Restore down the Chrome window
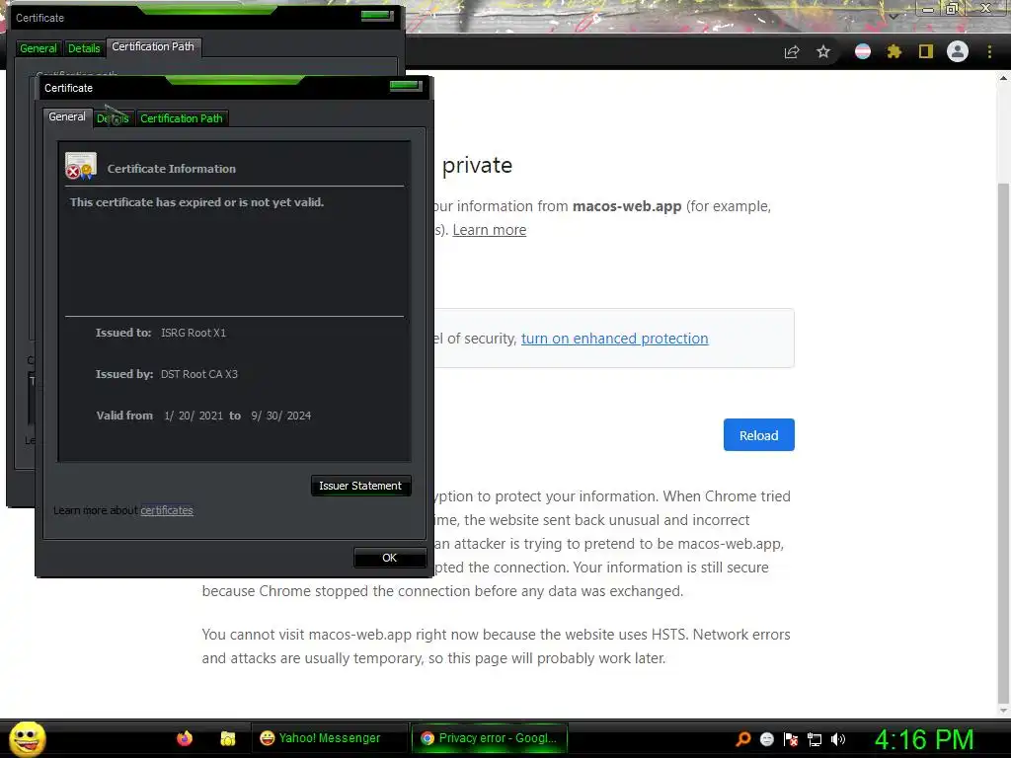The width and height of the screenshot is (1011, 758). [x=953, y=8]
